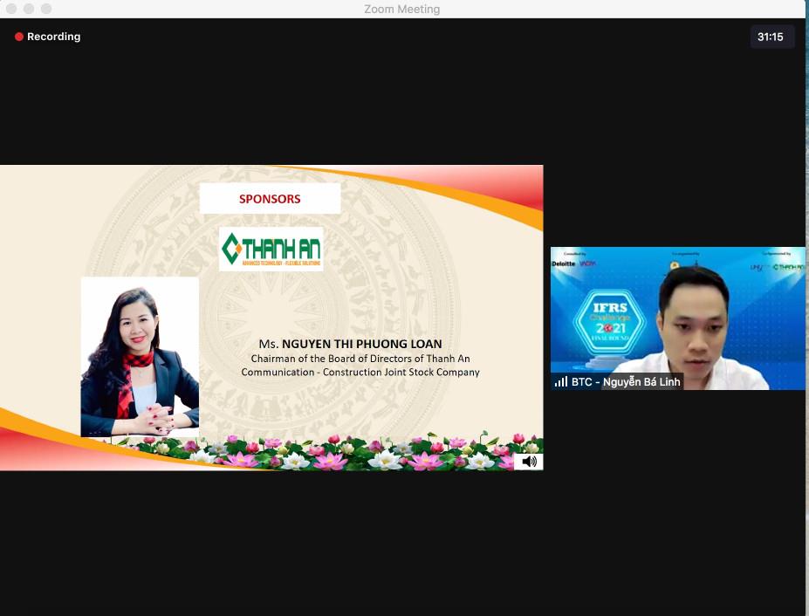809x616 pixels.
Task: Click the signal strength bars icon
Action: coord(561,382)
